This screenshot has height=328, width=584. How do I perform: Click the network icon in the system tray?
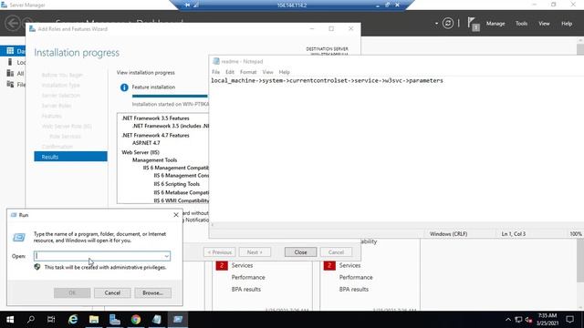[x=518, y=320]
